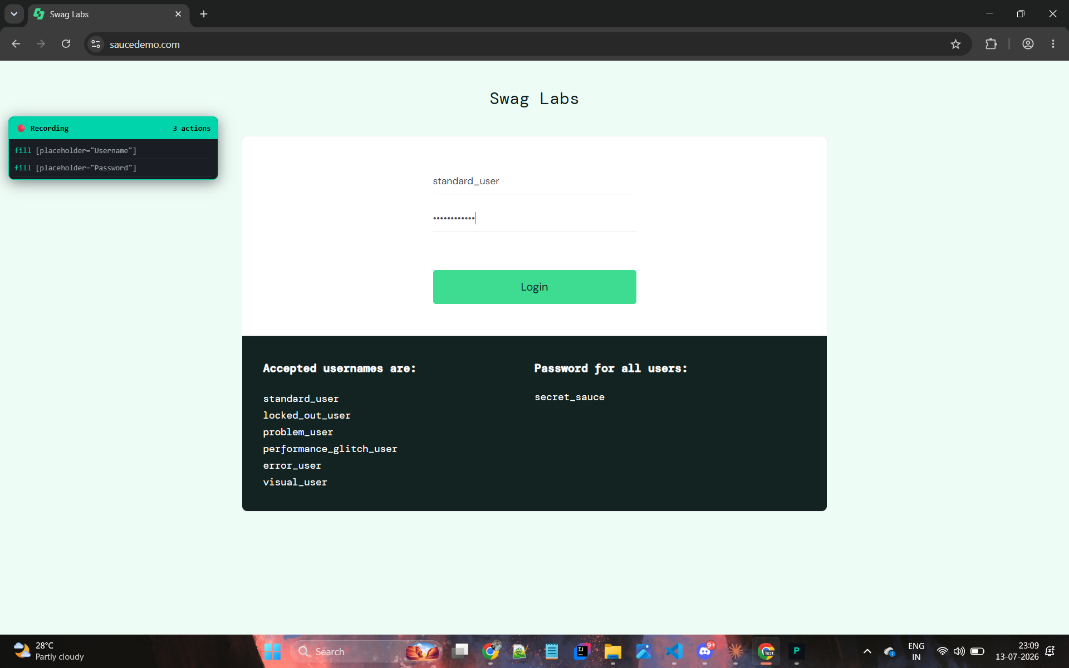Open the PyCharm taskbar icon
The width and height of the screenshot is (1069, 668).
coord(797,651)
